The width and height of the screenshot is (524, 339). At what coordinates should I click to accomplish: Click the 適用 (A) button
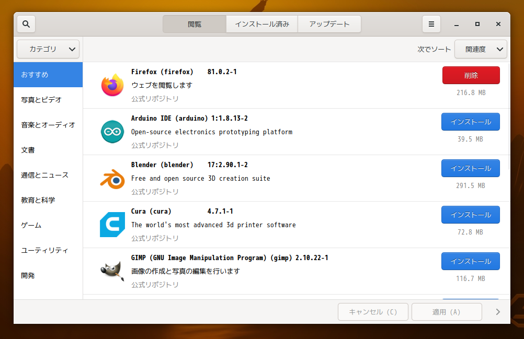coord(447,312)
